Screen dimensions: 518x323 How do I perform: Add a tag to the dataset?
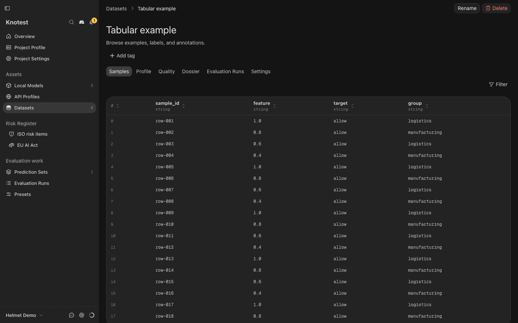(x=122, y=56)
